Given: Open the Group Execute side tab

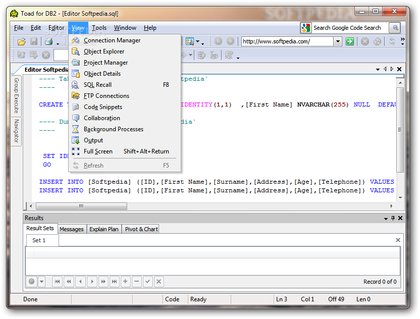Looking at the screenshot, I should (x=16, y=95).
